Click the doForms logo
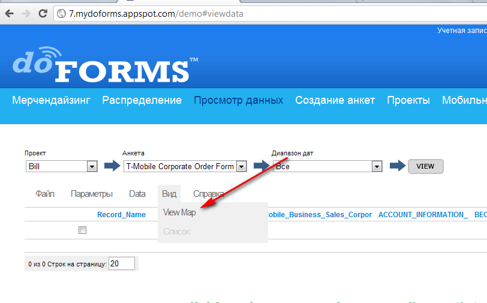Viewport: 487px width, 303px height. click(101, 67)
